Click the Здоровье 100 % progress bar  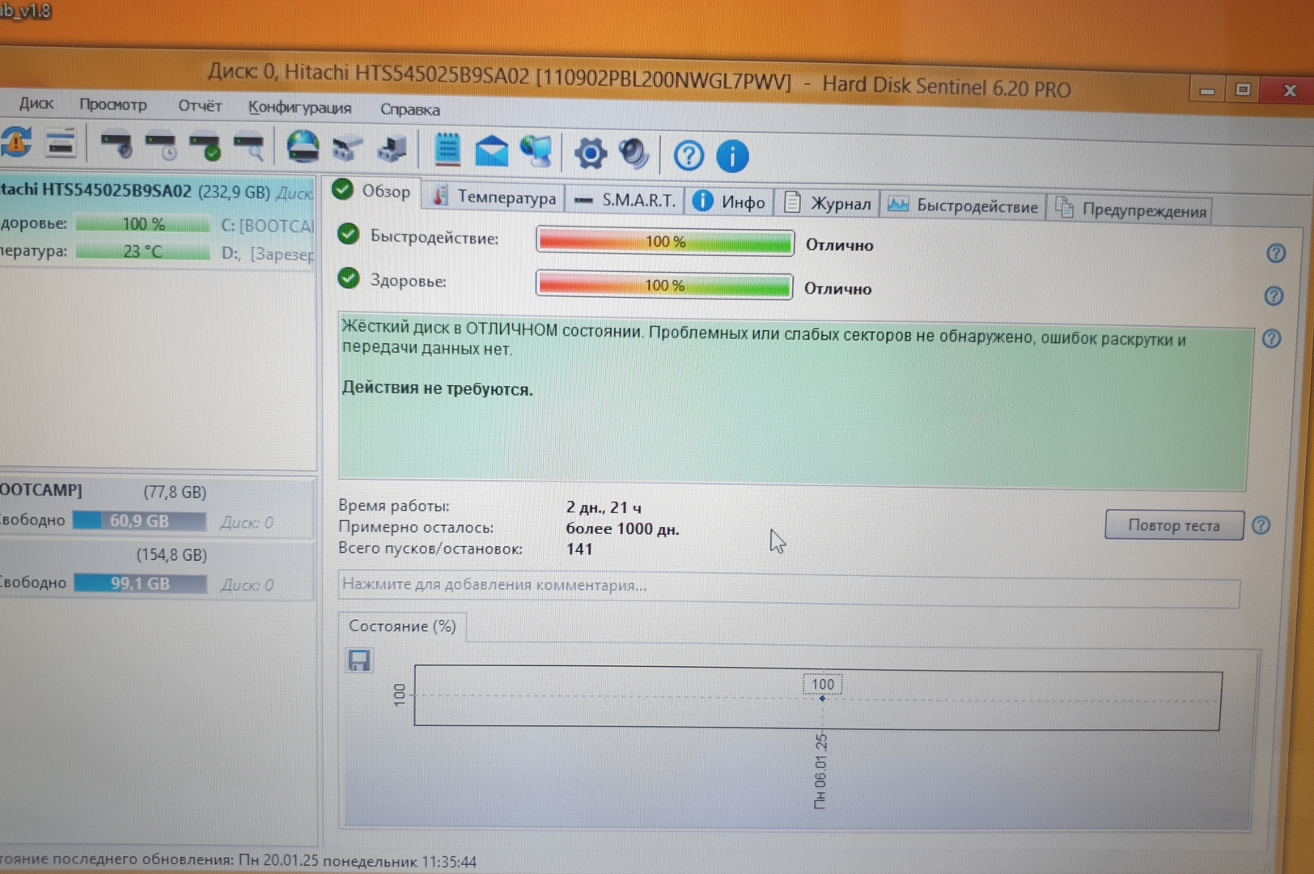click(663, 285)
